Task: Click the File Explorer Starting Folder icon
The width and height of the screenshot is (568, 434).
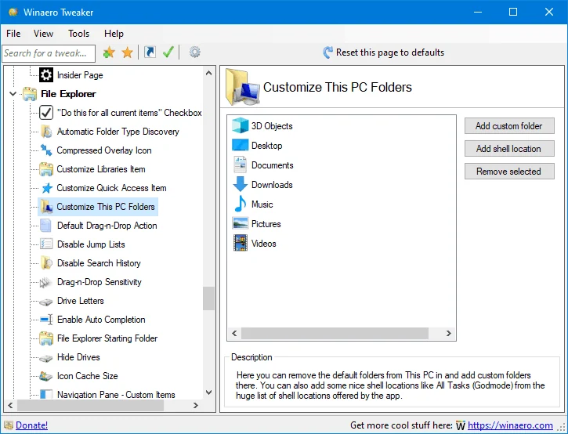Action: point(46,338)
